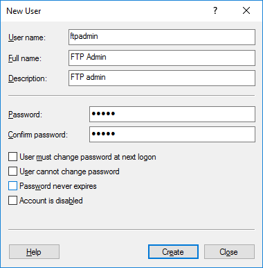Click the Password entry field

(x=172, y=114)
